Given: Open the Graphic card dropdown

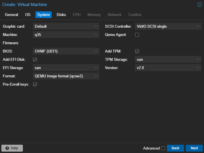Looking at the screenshot, I should [66, 26].
